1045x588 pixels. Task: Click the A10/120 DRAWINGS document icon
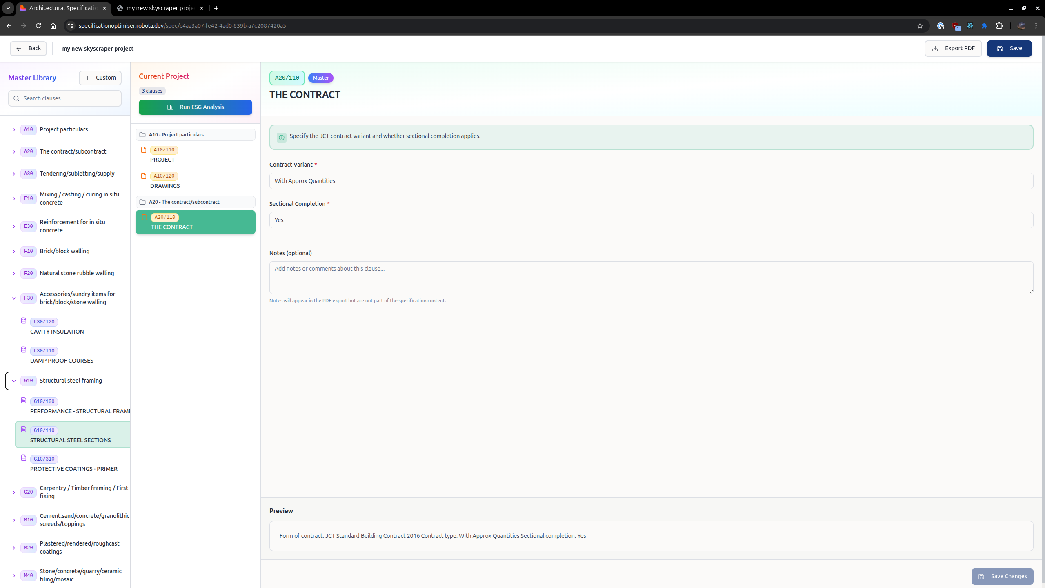(143, 176)
